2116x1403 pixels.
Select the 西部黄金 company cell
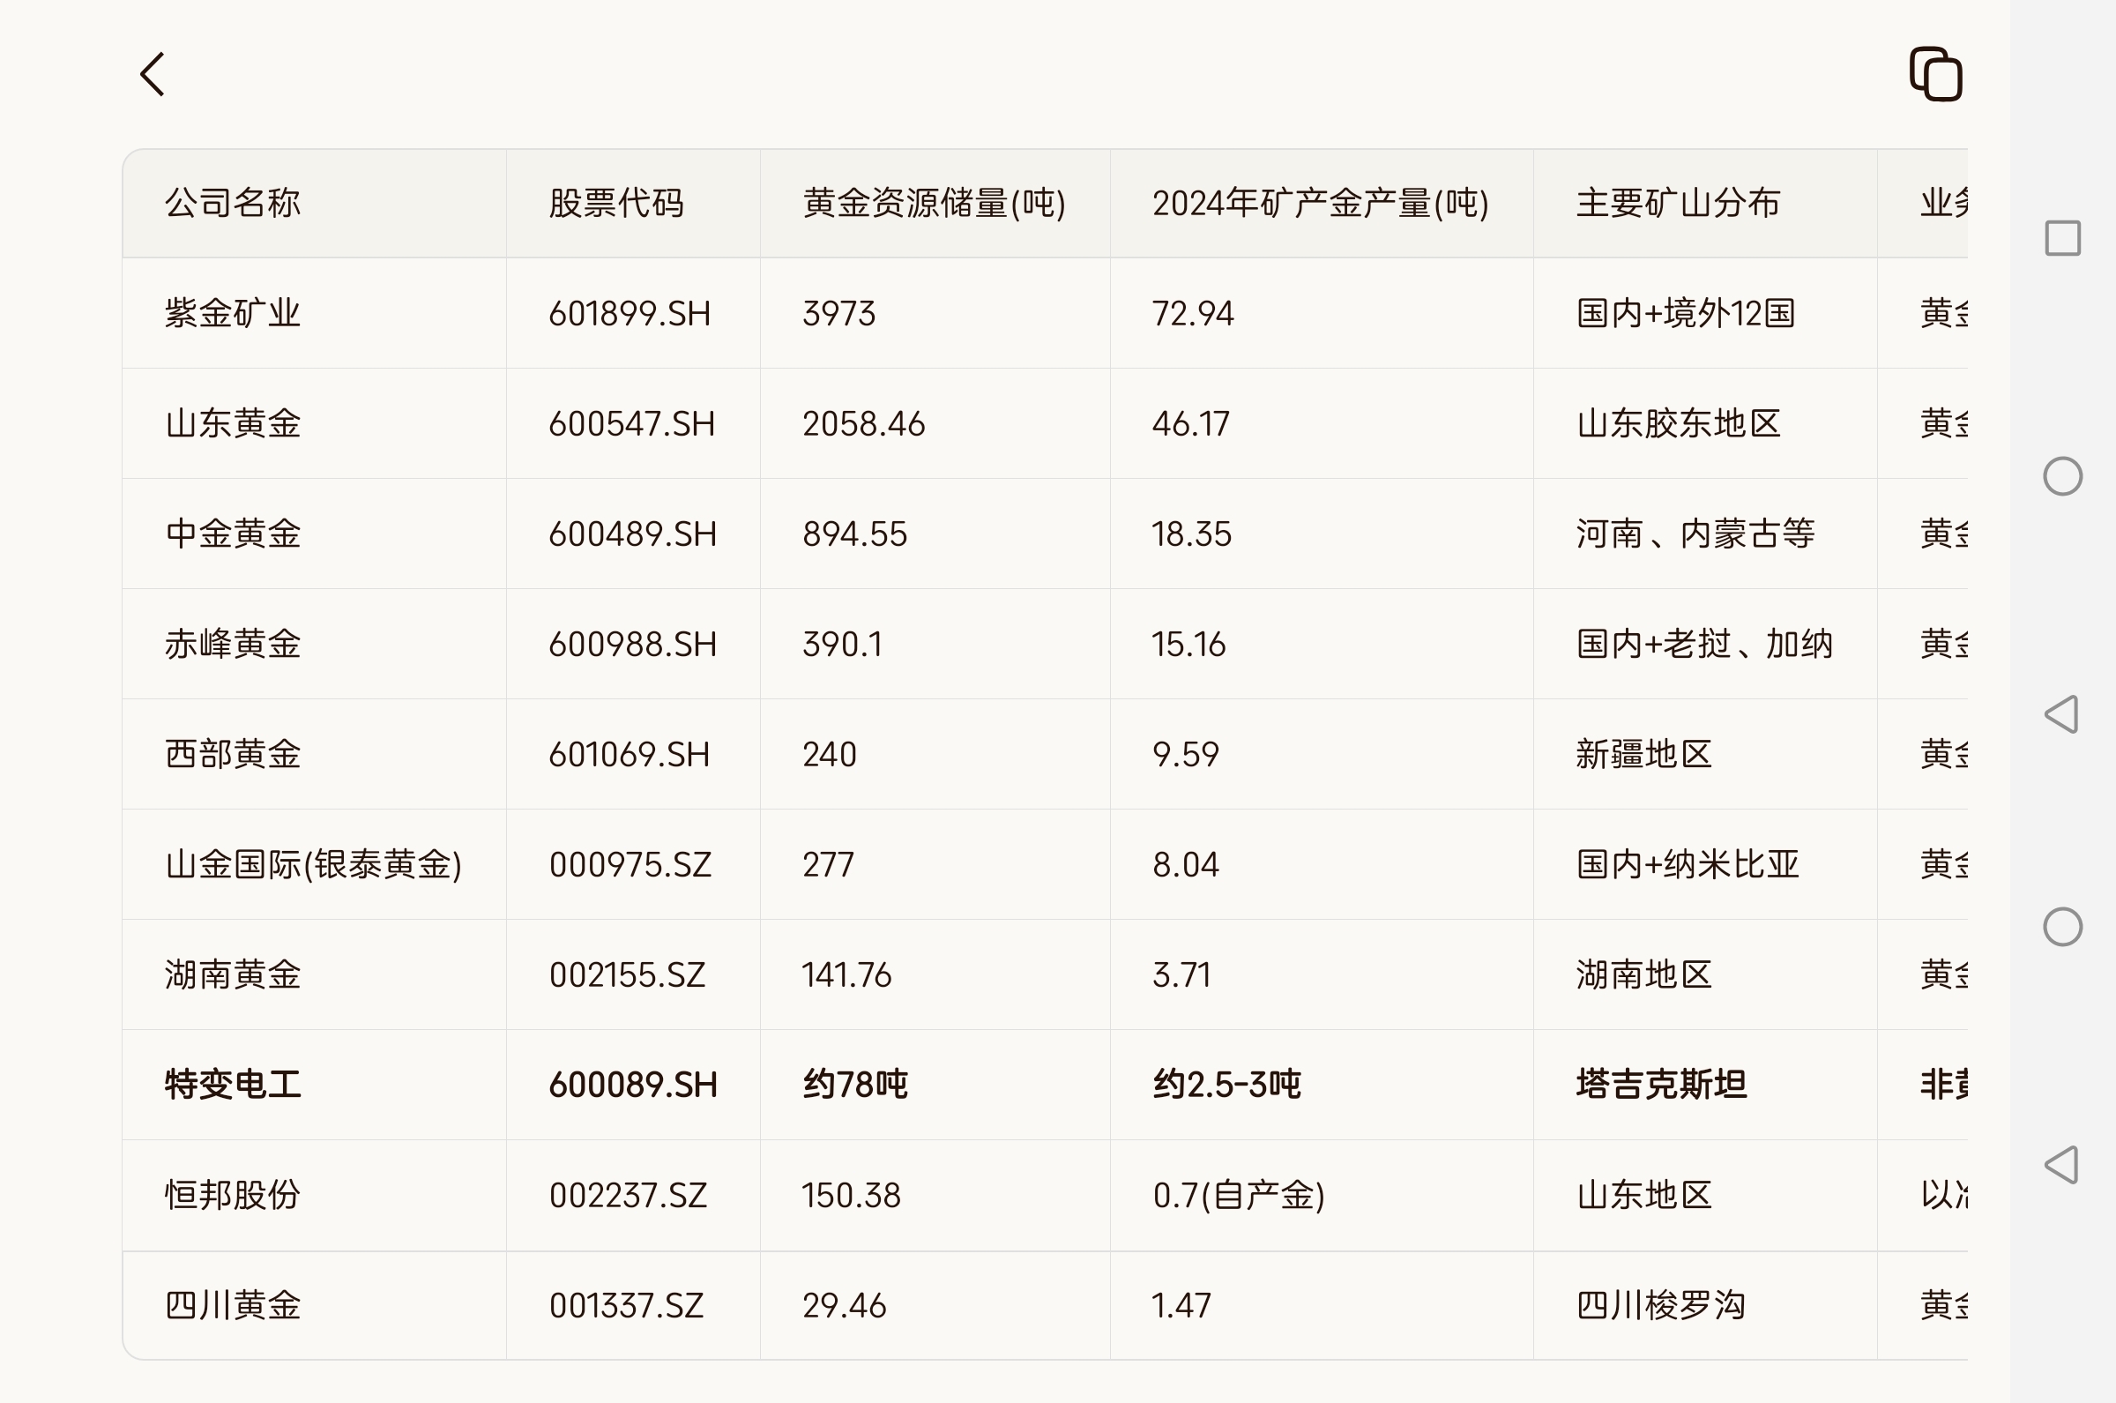click(x=233, y=753)
